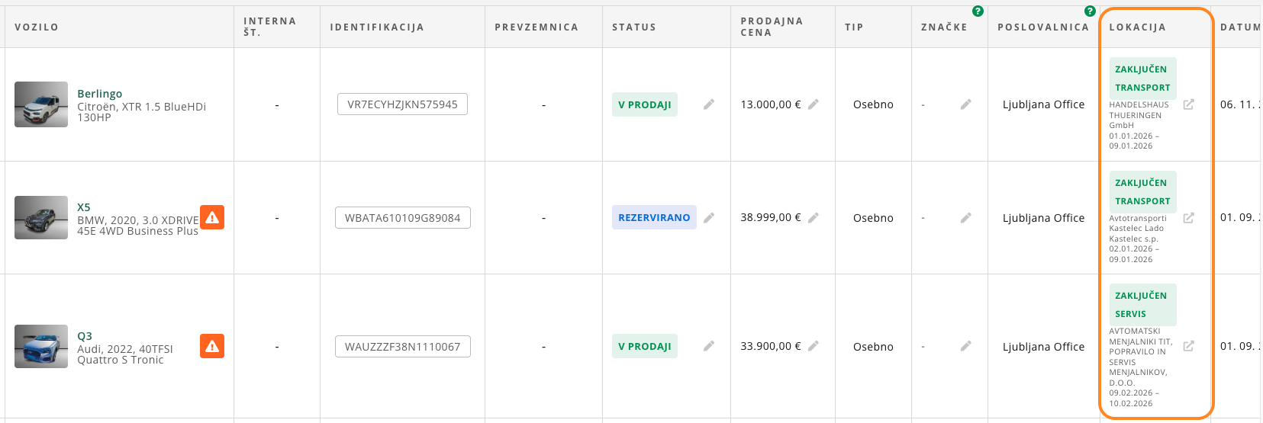
Task: Click warning icon next to Audi Q3
Action: [x=212, y=346]
